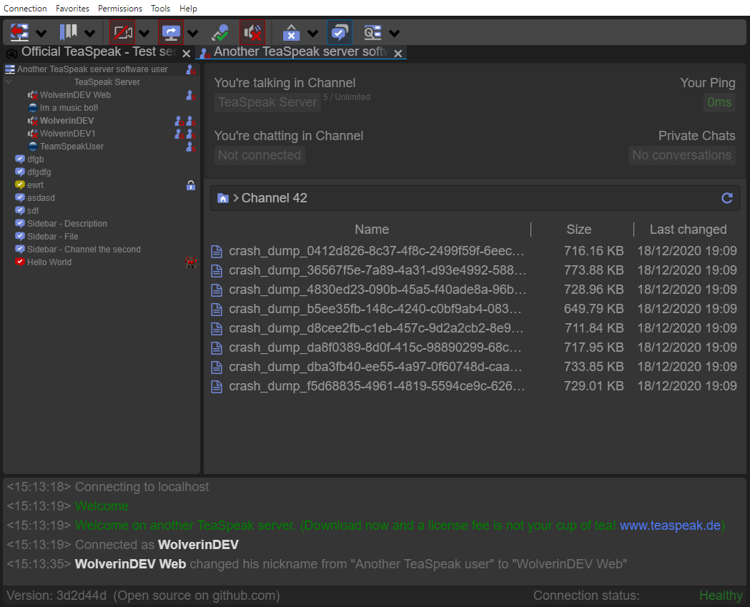Sort files by Size column
This screenshot has height=607, width=750.
tap(578, 230)
